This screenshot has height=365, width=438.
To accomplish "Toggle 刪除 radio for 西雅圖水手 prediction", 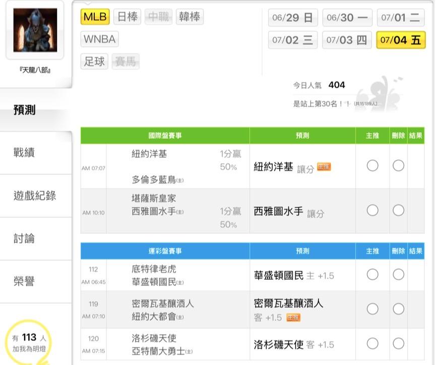I will [x=398, y=210].
